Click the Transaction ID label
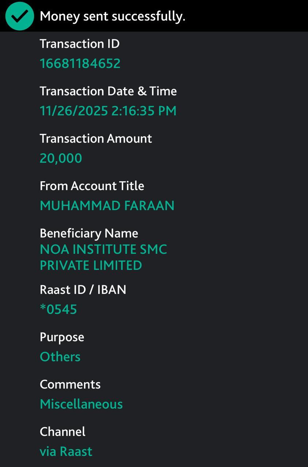The width and height of the screenshot is (308, 467). 80,44
